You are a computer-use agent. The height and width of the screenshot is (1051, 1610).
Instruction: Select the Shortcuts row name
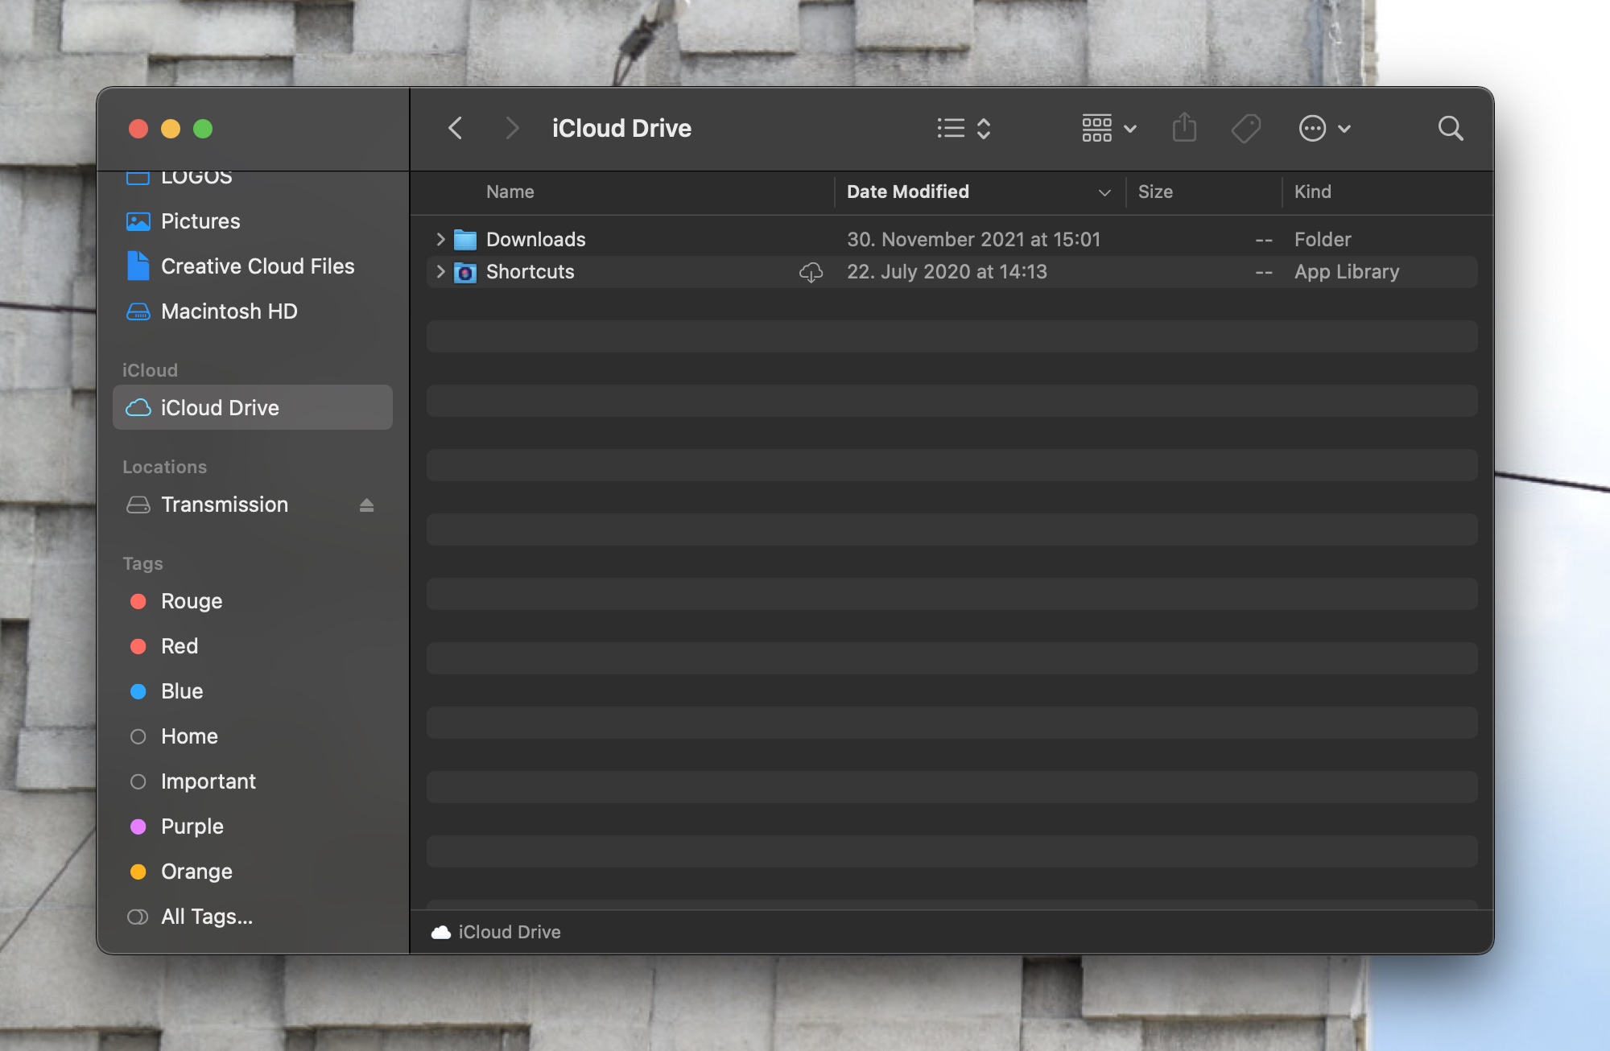(x=530, y=271)
